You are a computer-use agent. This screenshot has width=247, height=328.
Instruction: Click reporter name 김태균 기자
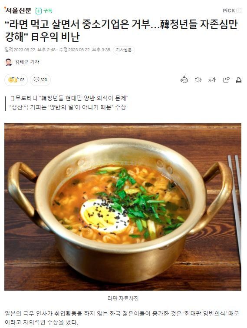click(x=27, y=62)
